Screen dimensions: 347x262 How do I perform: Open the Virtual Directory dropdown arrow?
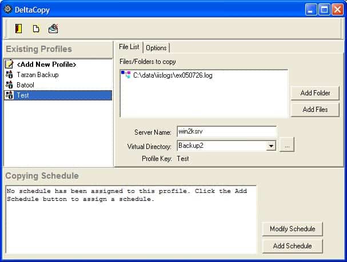tap(271, 146)
